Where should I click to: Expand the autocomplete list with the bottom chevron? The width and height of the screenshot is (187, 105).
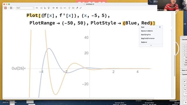151,45
